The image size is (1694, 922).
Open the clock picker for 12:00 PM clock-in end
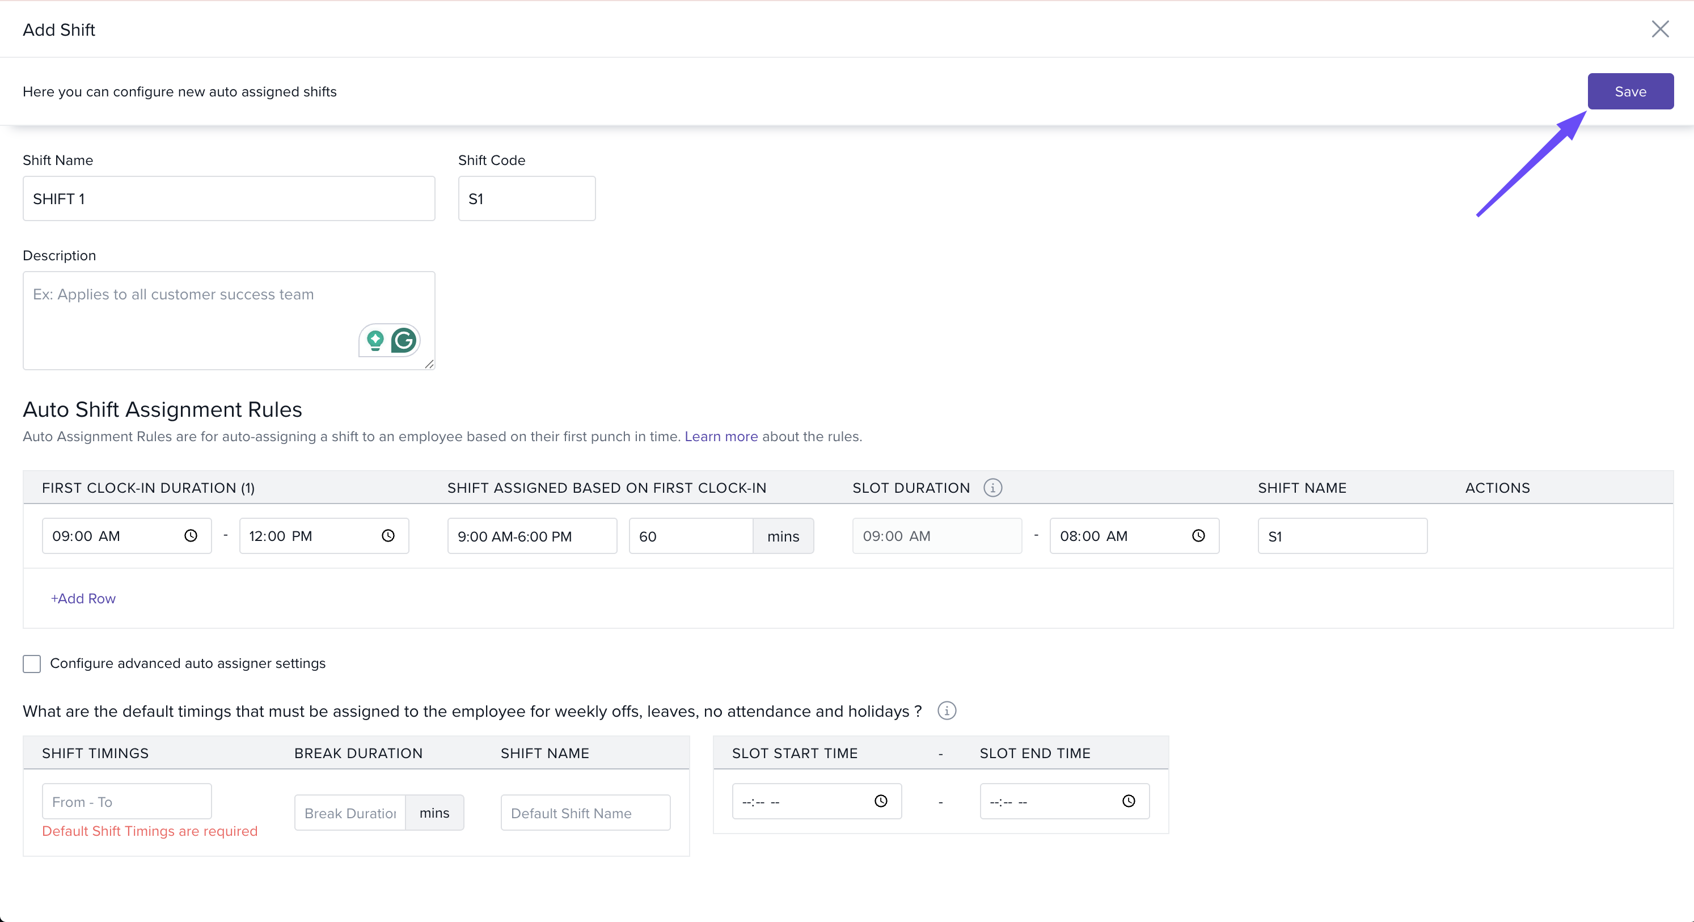point(388,536)
